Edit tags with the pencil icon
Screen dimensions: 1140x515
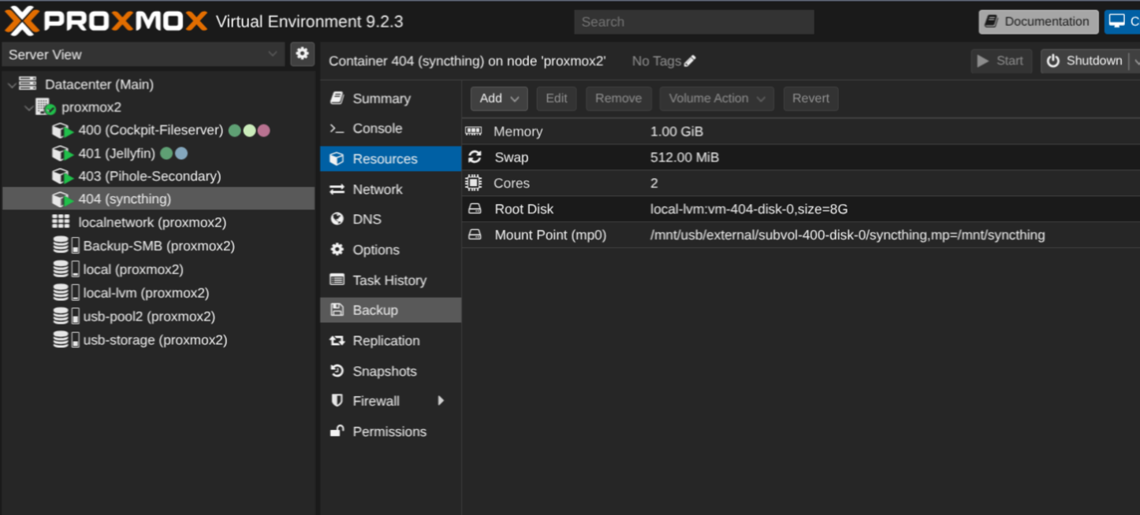pyautogui.click(x=690, y=61)
